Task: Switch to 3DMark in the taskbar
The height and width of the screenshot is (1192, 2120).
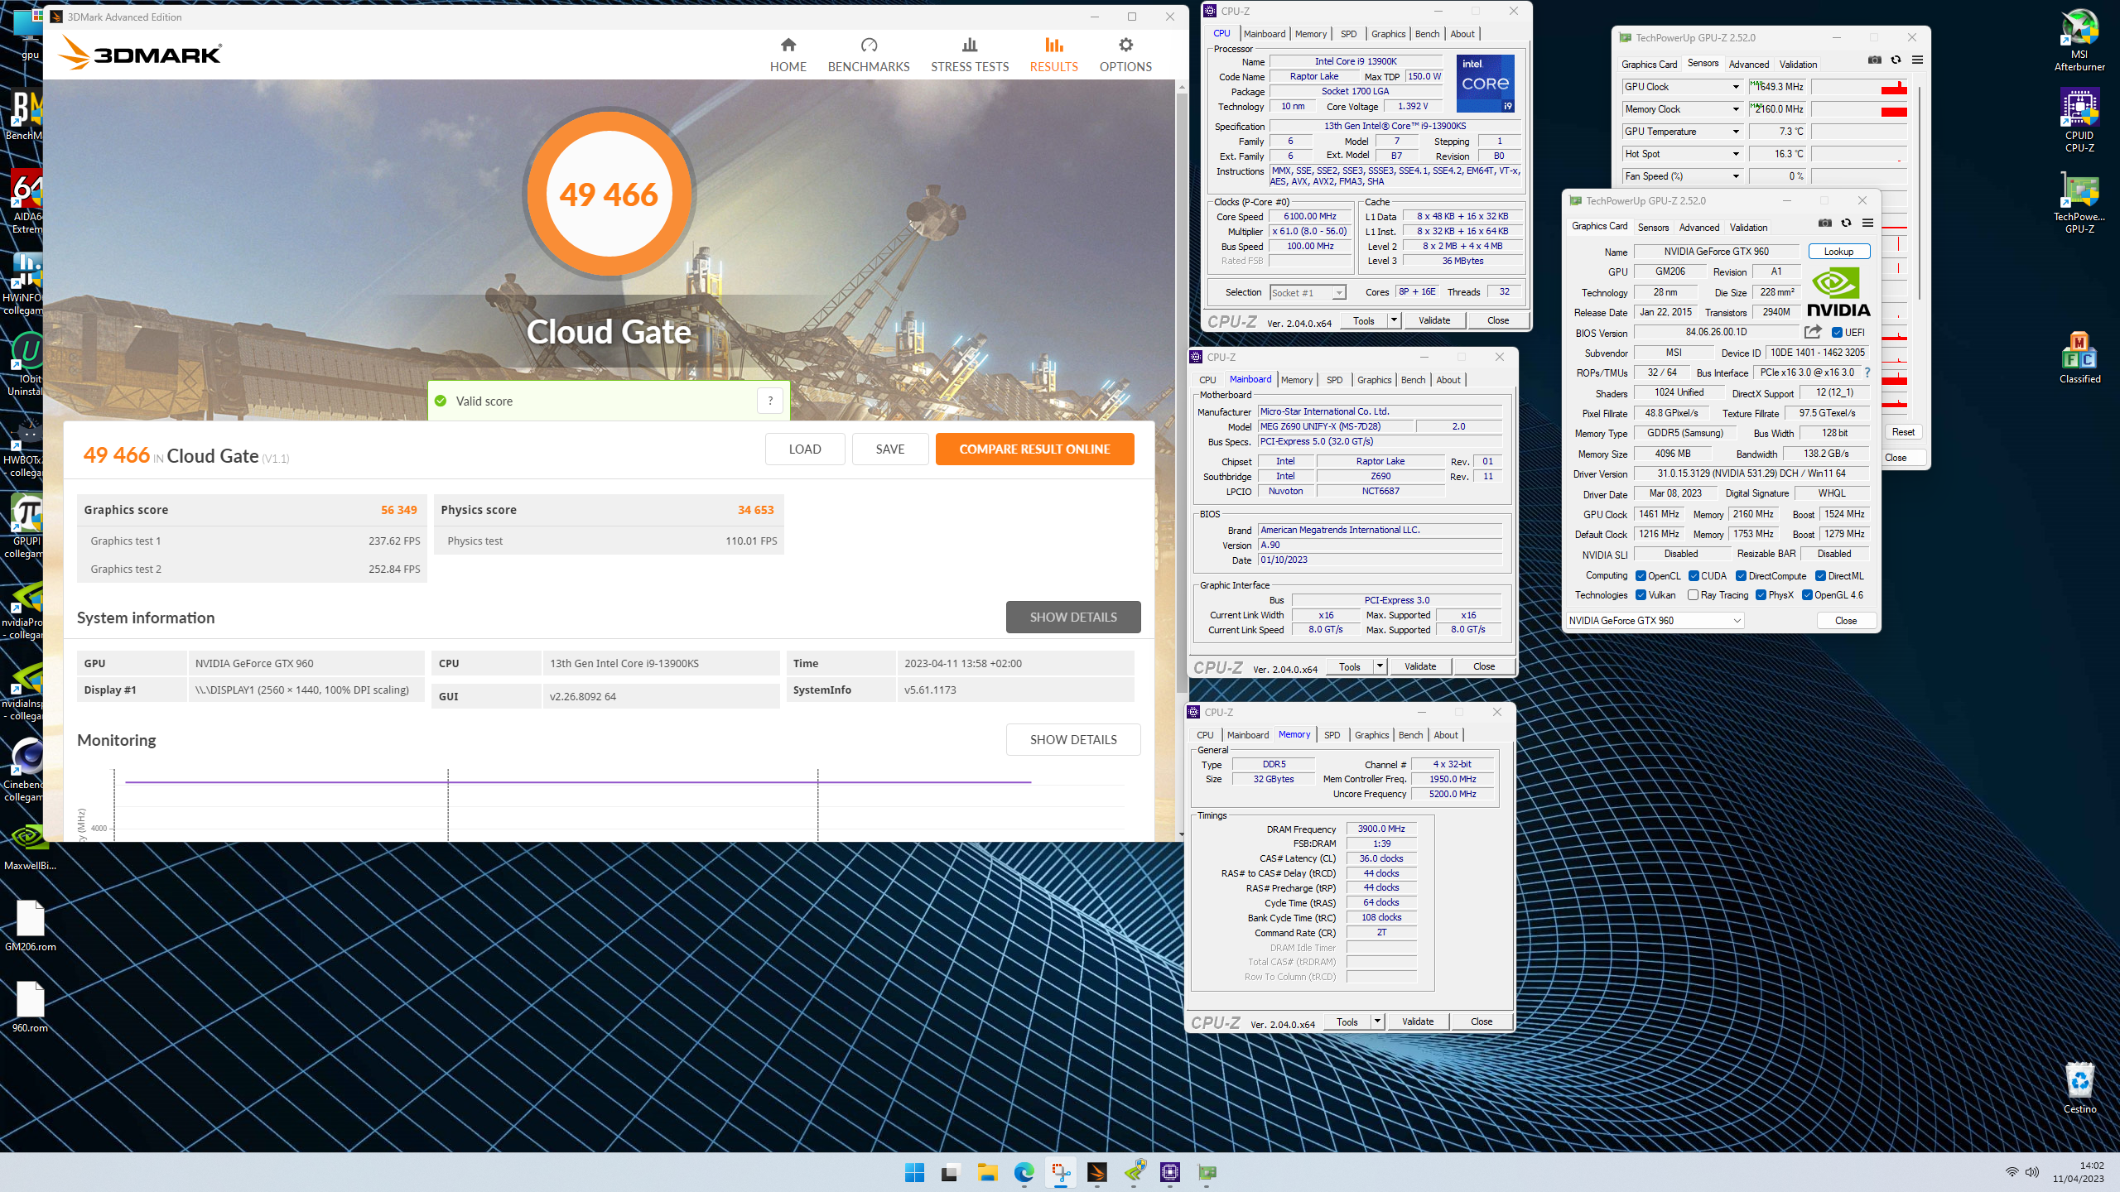Action: (1096, 1172)
